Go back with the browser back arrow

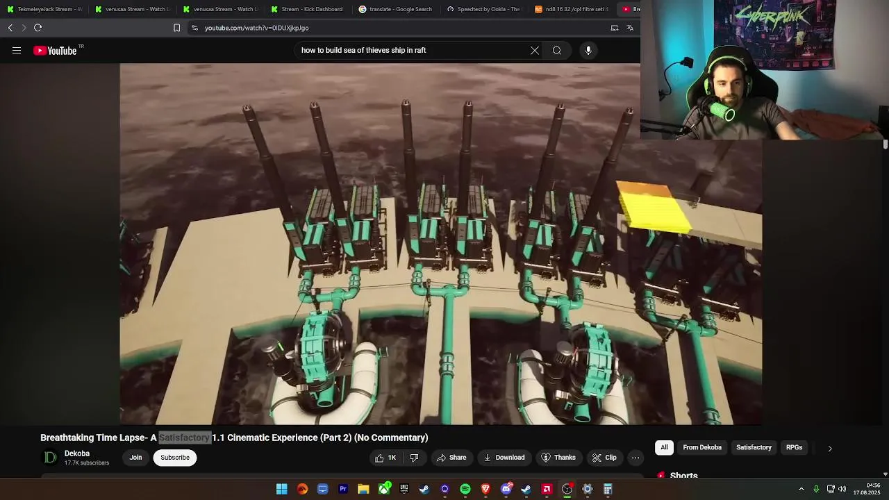[10, 28]
